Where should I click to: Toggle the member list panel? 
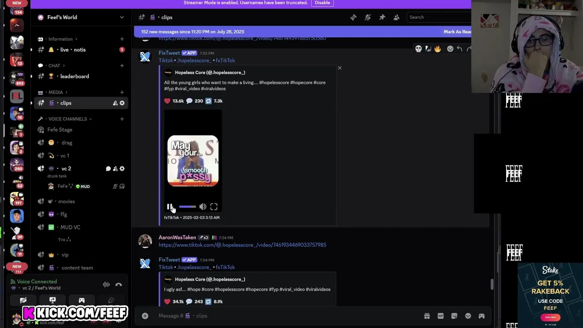396,17
